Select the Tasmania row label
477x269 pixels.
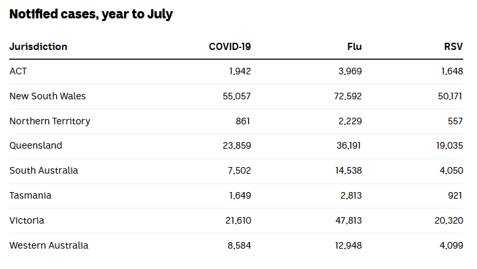pyautogui.click(x=30, y=195)
